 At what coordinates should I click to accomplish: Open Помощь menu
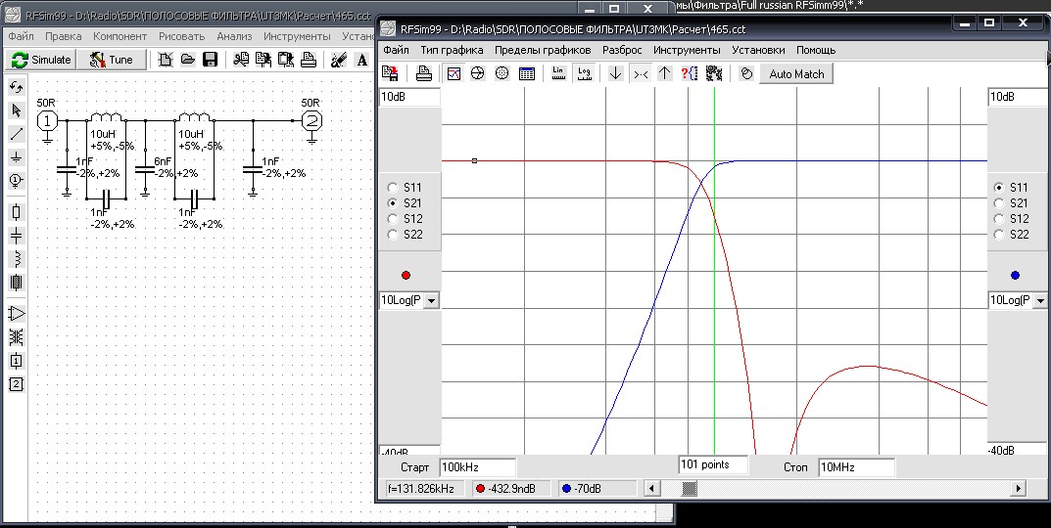816,50
